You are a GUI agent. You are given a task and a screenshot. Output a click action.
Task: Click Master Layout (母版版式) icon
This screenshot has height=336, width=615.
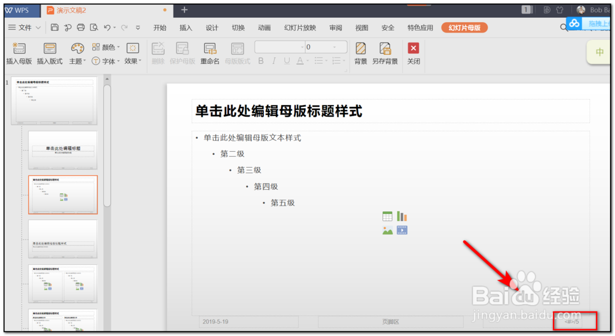(x=237, y=49)
